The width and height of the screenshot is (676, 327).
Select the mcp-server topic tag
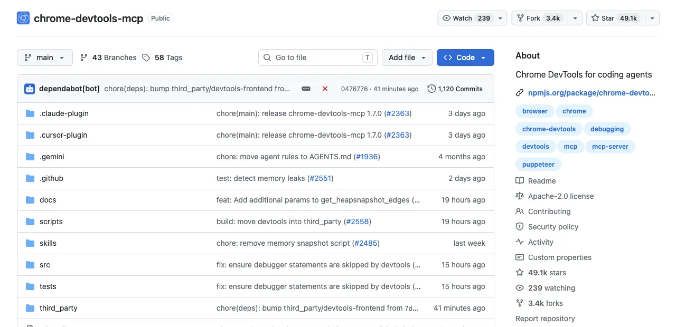point(610,146)
